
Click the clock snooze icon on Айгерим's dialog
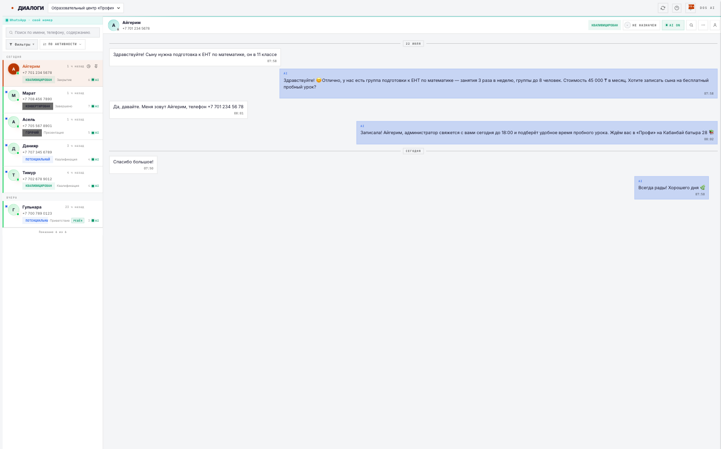(x=88, y=66)
